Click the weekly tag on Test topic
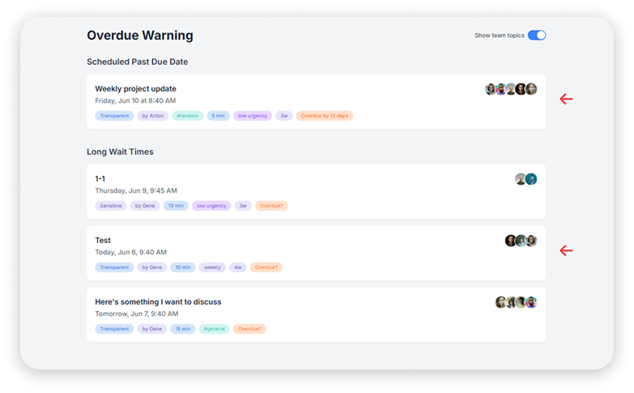The image size is (634, 393). pos(213,267)
